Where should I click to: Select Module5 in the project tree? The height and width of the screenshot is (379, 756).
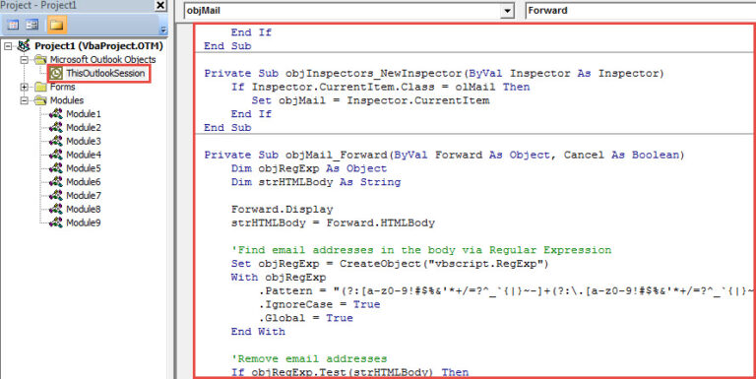pyautogui.click(x=84, y=167)
